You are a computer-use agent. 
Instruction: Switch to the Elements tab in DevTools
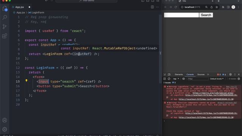pos(179,74)
